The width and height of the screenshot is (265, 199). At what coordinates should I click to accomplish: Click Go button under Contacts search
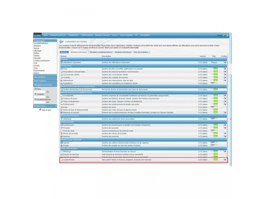48,97
